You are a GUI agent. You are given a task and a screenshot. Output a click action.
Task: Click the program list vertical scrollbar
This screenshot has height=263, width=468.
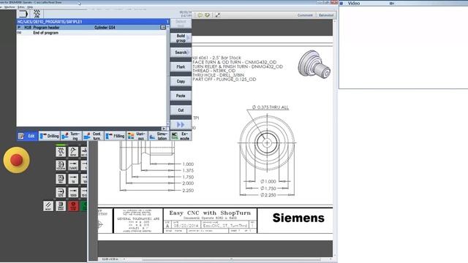coord(167,76)
